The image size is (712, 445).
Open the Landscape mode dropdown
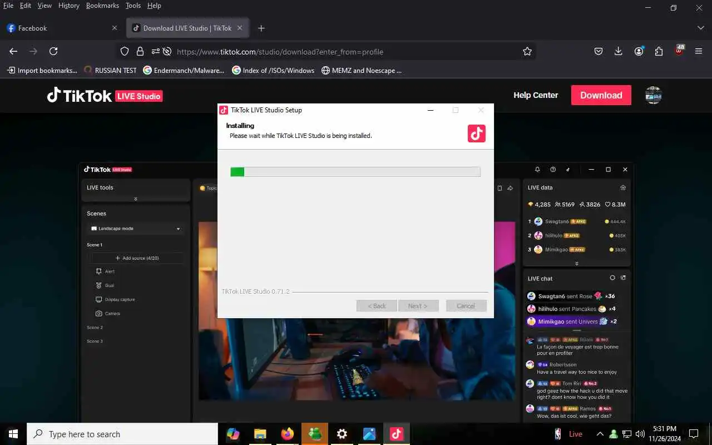[136, 229]
